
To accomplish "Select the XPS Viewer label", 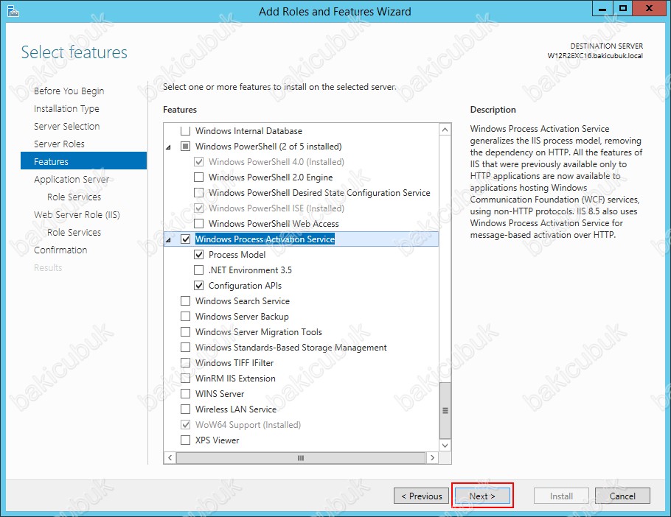I will 217,440.
